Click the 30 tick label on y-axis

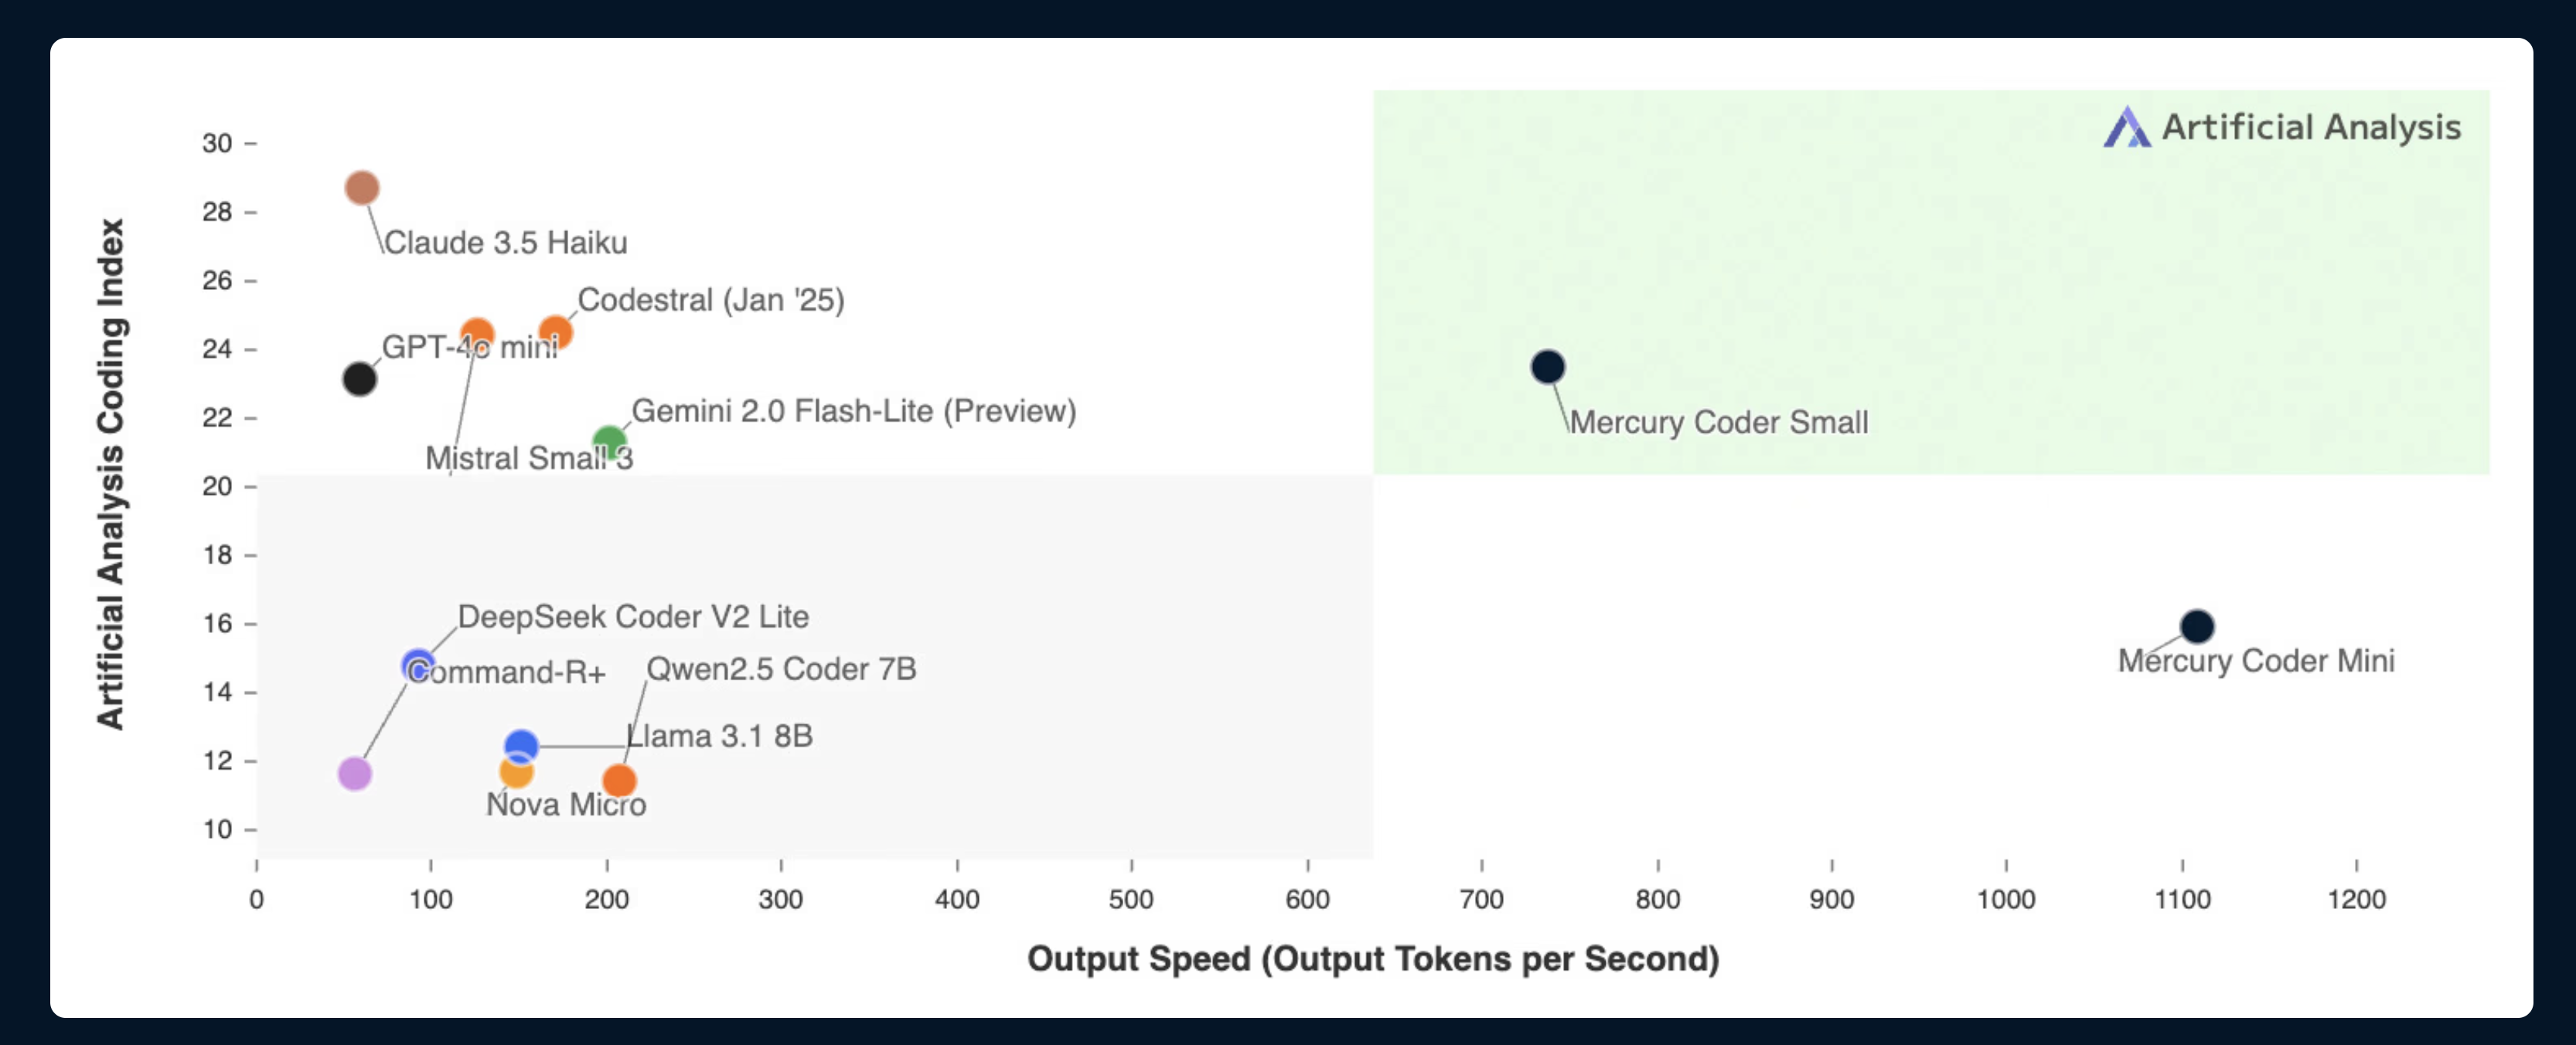pyautogui.click(x=217, y=144)
